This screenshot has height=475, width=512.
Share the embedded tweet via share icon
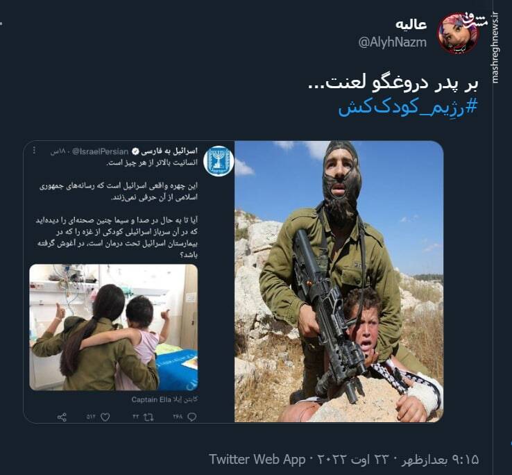point(62,417)
